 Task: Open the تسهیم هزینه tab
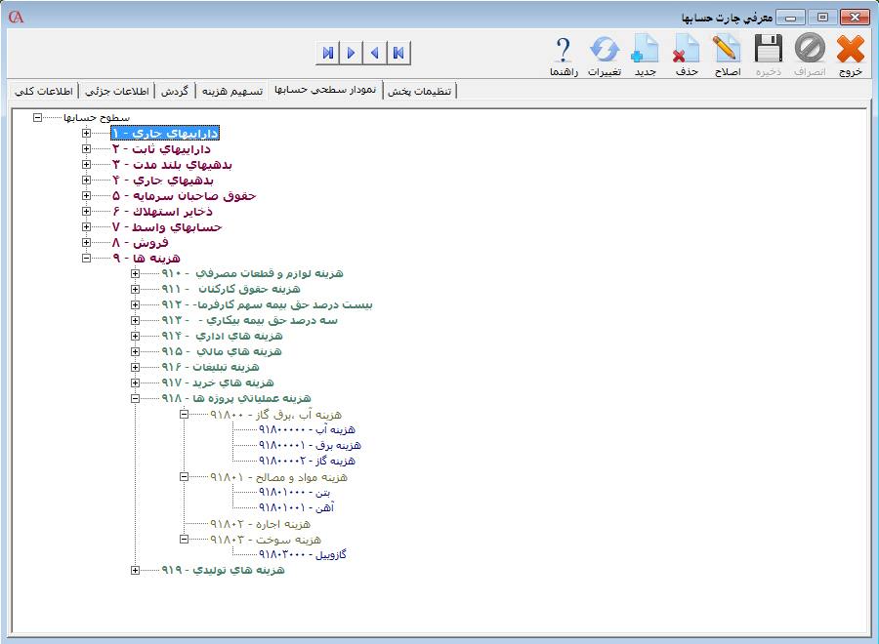pos(231,91)
